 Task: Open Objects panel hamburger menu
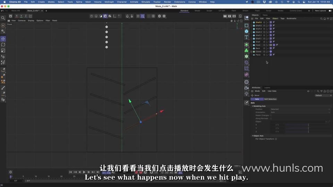tap(252, 18)
